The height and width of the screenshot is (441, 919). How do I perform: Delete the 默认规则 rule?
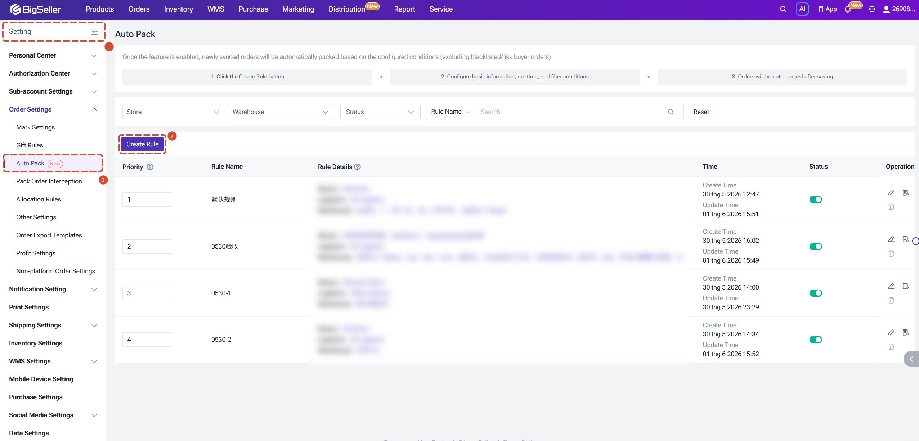tap(891, 207)
